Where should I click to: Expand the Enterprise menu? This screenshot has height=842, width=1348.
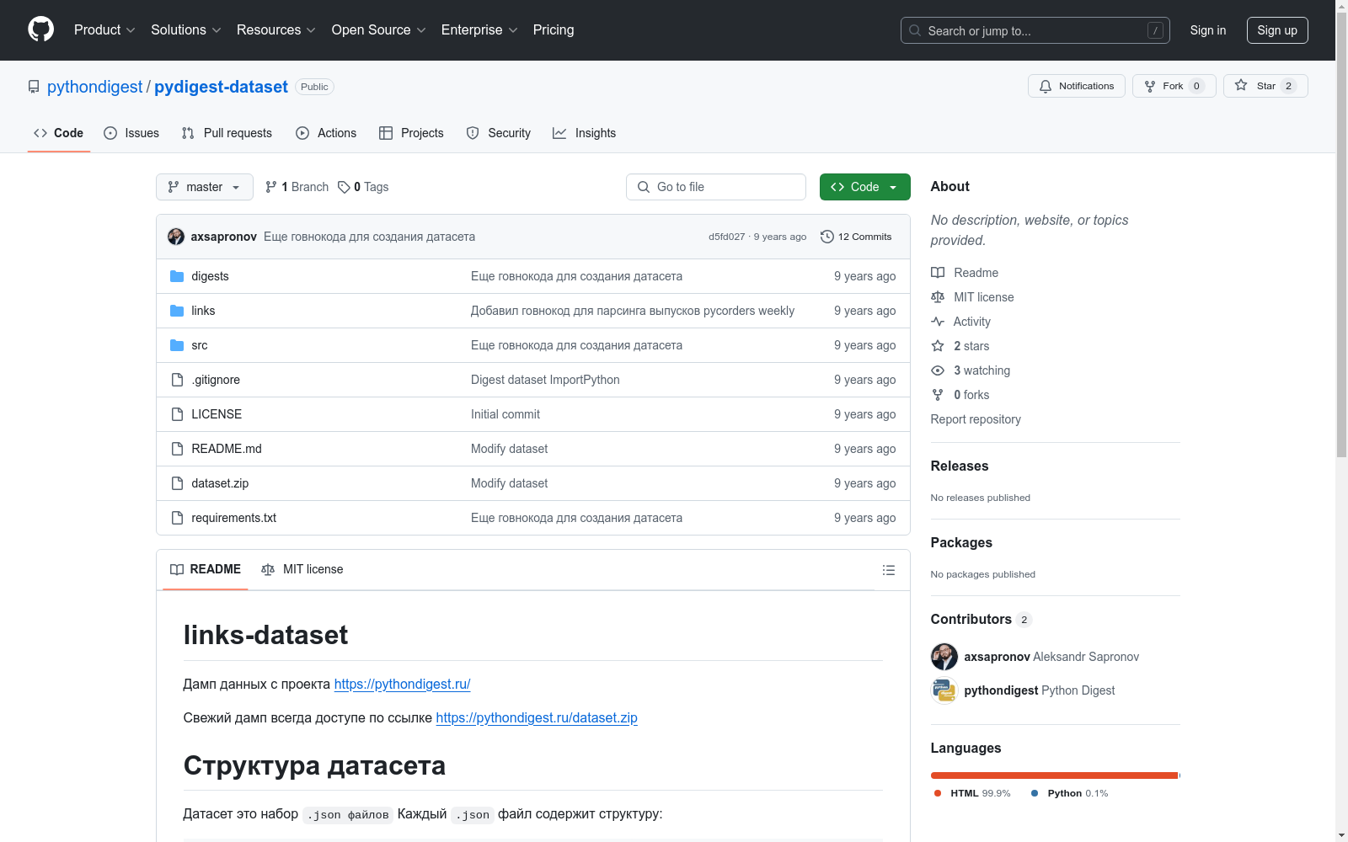pos(479,30)
